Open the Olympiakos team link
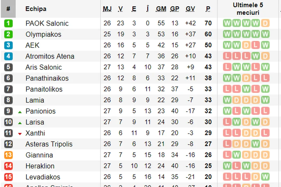The image size is (281, 187). 43,34
